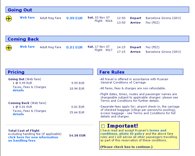Screen dimensions: 195x156
Task: Click the yellow plane icon for Going Out
Action: tap(9, 19)
